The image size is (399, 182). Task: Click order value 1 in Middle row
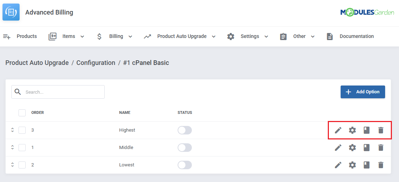tap(33, 147)
